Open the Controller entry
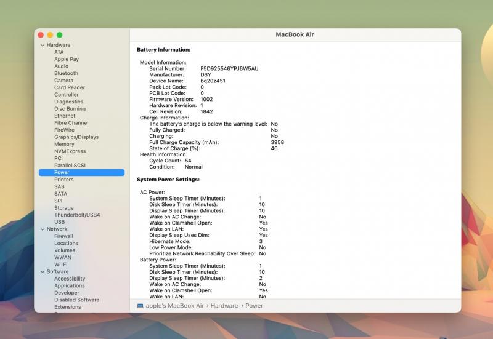The width and height of the screenshot is (493, 339). point(67,95)
